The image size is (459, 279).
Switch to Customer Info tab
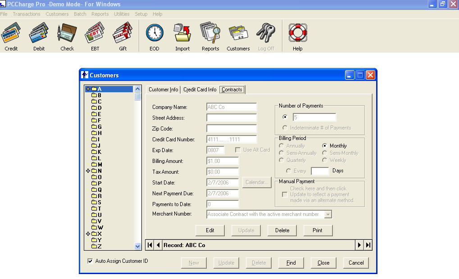click(x=164, y=90)
